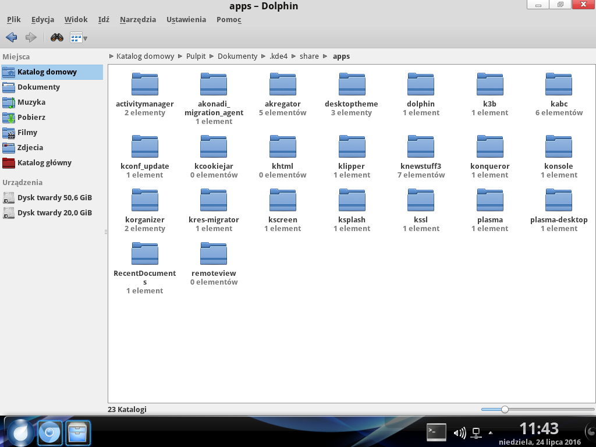Open Dysk twardy 50,6 GiB device
The width and height of the screenshot is (596, 447).
[54, 197]
